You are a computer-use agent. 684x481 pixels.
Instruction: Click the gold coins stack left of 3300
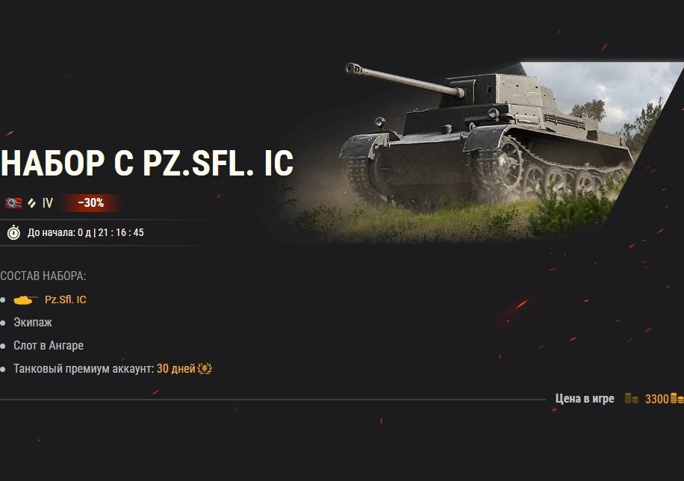(x=631, y=399)
